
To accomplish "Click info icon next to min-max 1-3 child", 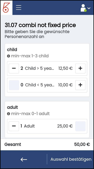I will 9,56.
